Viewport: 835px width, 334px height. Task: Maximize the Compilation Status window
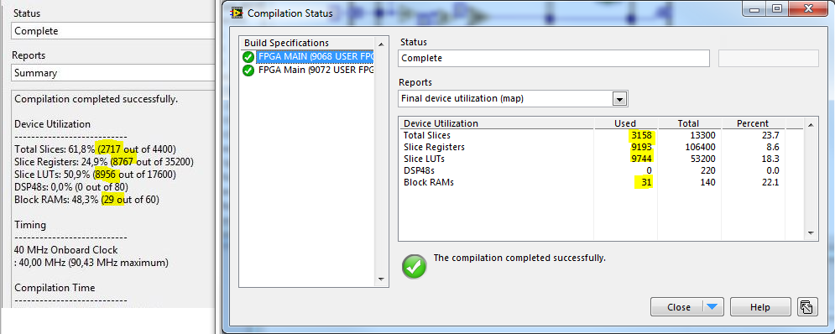coord(777,8)
